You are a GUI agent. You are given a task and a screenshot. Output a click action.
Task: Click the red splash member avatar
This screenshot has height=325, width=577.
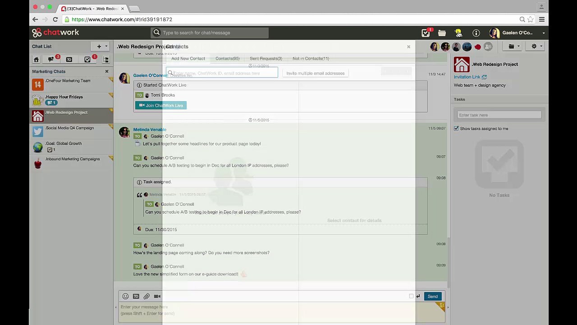tap(478, 46)
